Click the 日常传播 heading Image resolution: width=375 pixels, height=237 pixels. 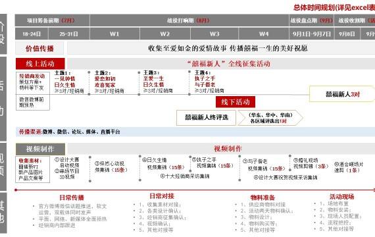point(72,197)
